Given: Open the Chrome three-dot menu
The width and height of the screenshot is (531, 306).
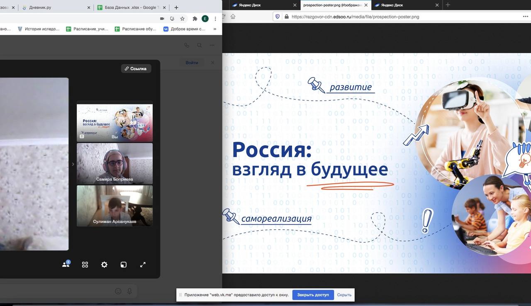Looking at the screenshot, I should coord(215,19).
